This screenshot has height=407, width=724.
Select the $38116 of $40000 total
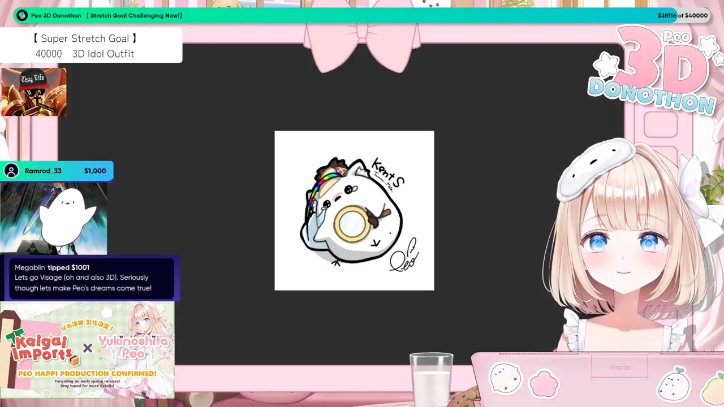pyautogui.click(x=683, y=15)
